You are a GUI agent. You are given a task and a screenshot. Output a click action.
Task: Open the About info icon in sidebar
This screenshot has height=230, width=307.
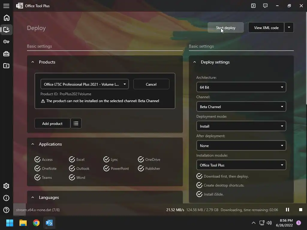6,198
